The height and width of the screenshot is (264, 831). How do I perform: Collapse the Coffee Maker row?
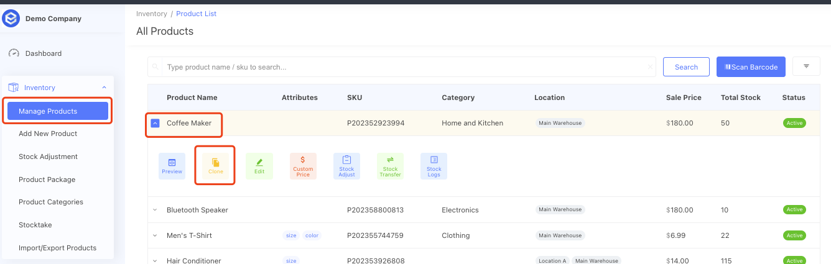(155, 123)
